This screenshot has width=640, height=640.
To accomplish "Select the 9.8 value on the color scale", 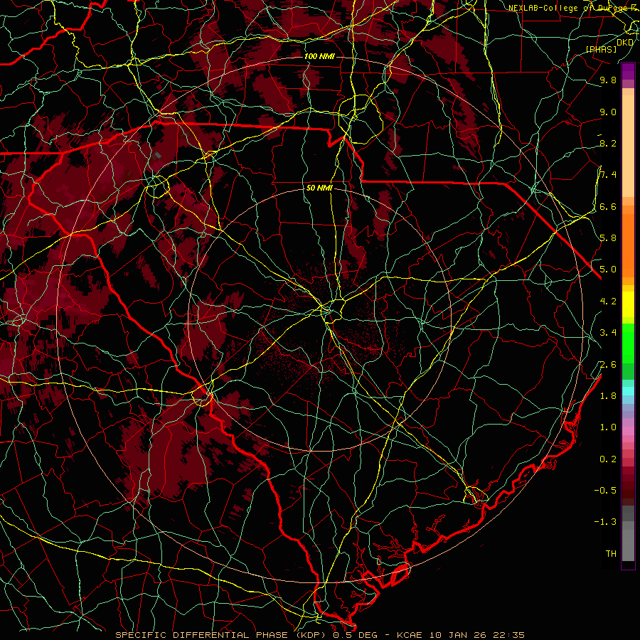I will pyautogui.click(x=608, y=80).
